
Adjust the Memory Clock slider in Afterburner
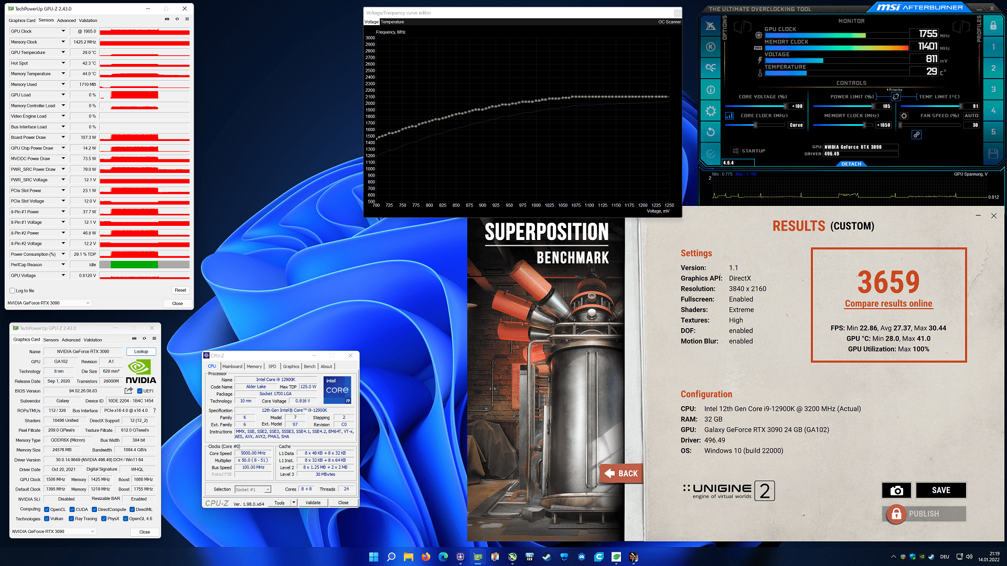pos(843,125)
